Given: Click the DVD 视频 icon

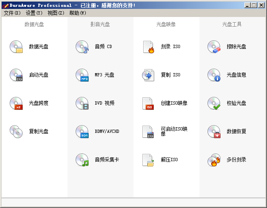Looking at the screenshot, I should [x=82, y=103].
